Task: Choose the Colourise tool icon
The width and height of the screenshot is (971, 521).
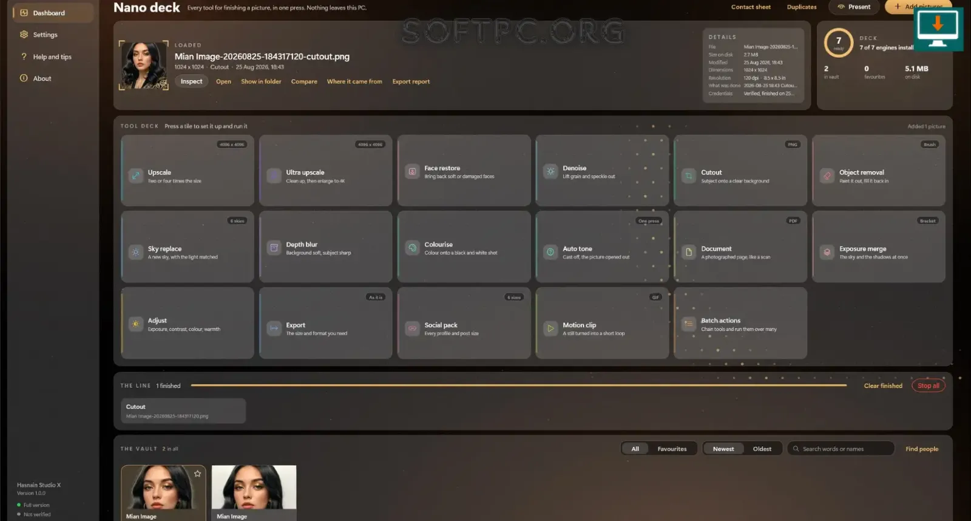Action: pos(412,248)
